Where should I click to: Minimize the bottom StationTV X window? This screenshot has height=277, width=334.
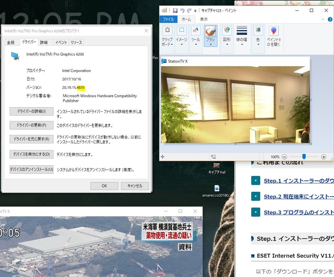click(x=166, y=211)
